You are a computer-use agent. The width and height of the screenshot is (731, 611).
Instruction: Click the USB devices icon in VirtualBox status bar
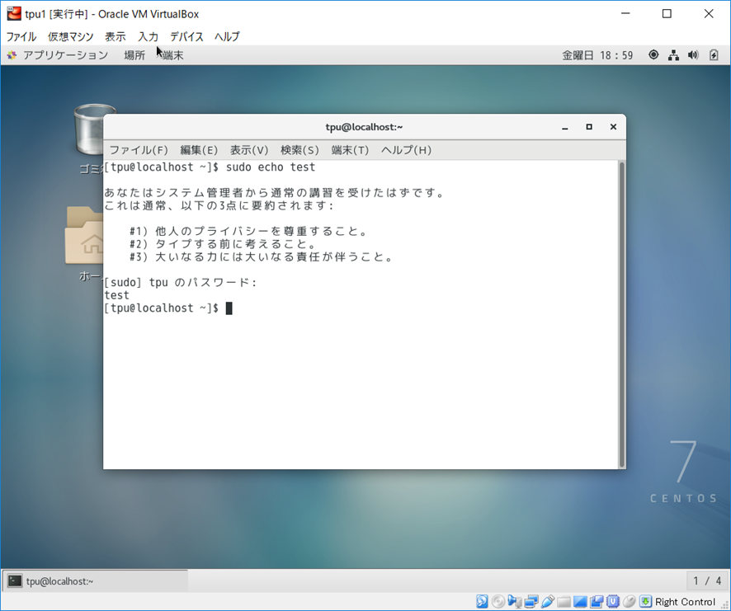pyautogui.click(x=548, y=601)
